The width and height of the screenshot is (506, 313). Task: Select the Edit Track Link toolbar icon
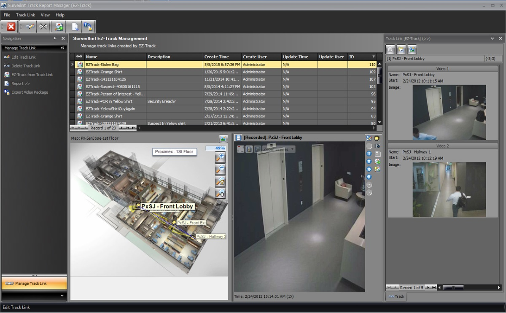click(28, 27)
